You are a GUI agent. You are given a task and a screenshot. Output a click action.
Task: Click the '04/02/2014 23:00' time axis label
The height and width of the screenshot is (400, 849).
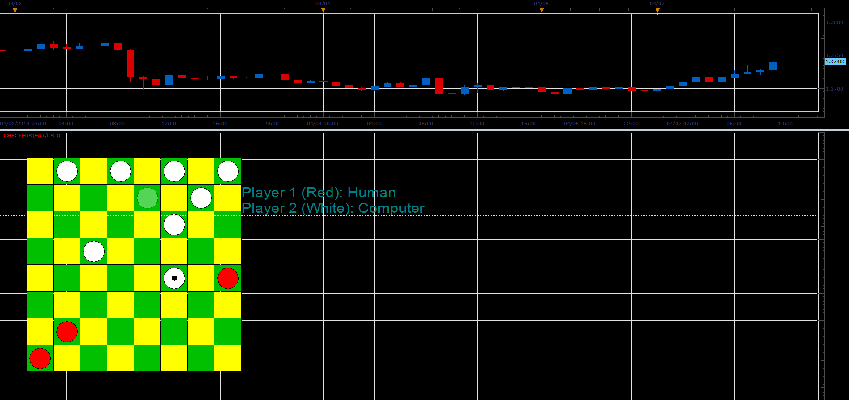pos(23,124)
